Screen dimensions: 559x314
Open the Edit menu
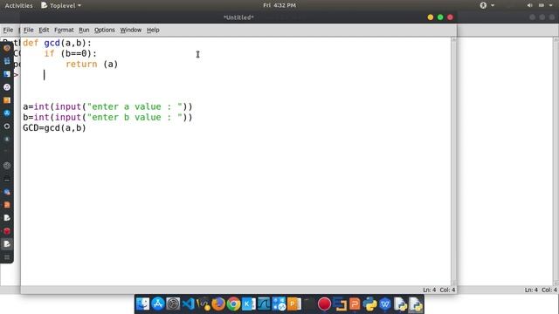coord(44,30)
